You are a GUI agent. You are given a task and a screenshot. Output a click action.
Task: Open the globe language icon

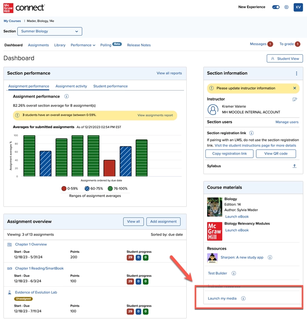pyautogui.click(x=287, y=7)
